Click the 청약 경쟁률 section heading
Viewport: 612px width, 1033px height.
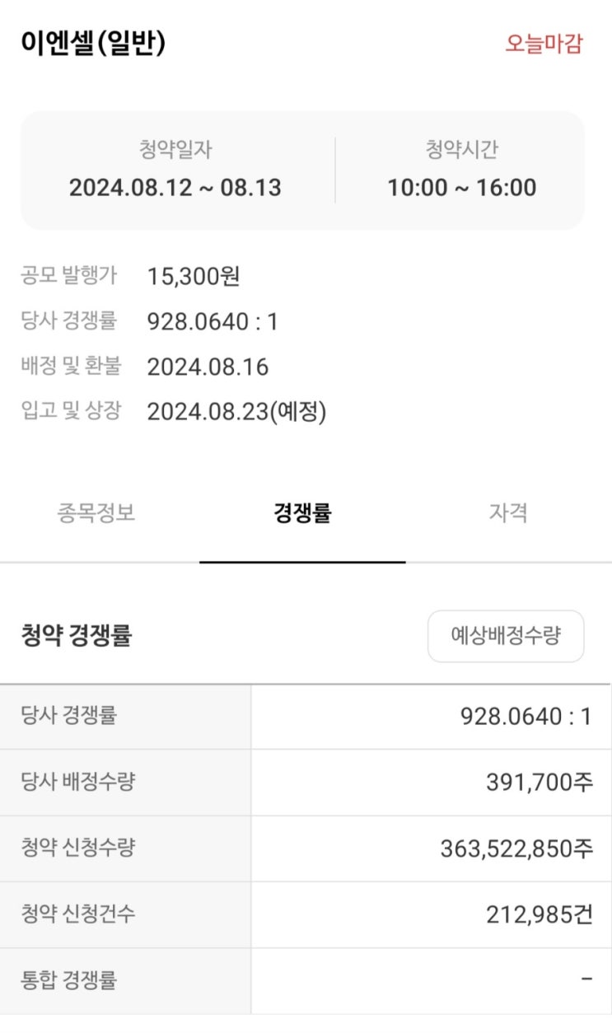click(77, 636)
